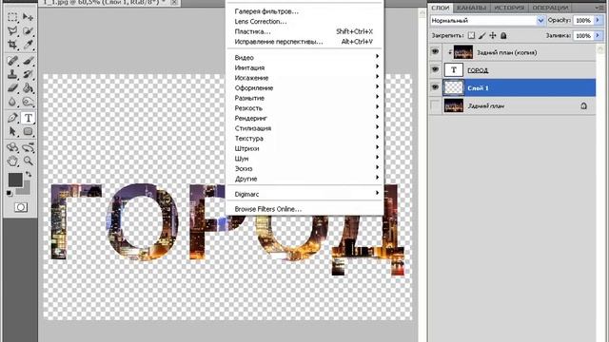Select the Paint Bucket tool
The image size is (609, 342).
(28, 88)
